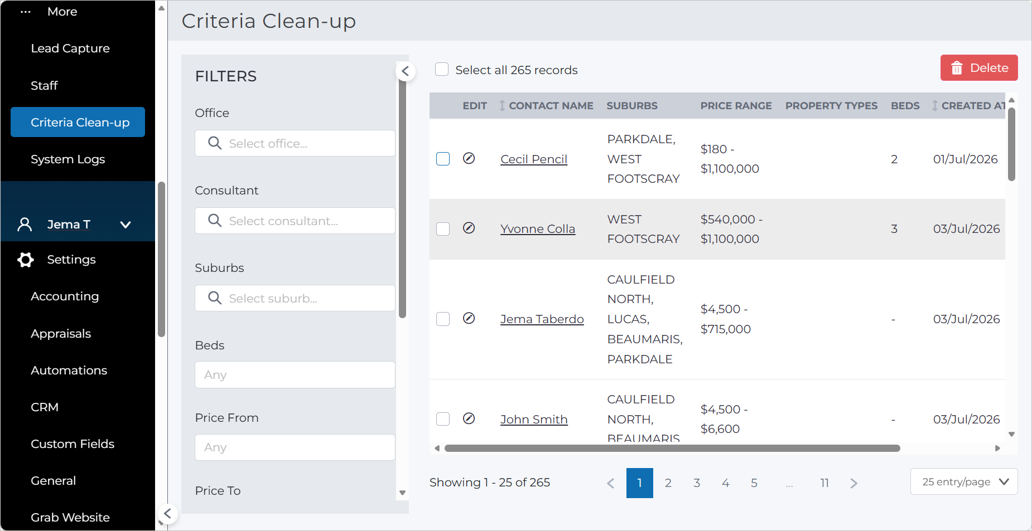Open the Select consultant dropdown field
The width and height of the screenshot is (1032, 531).
[295, 221]
